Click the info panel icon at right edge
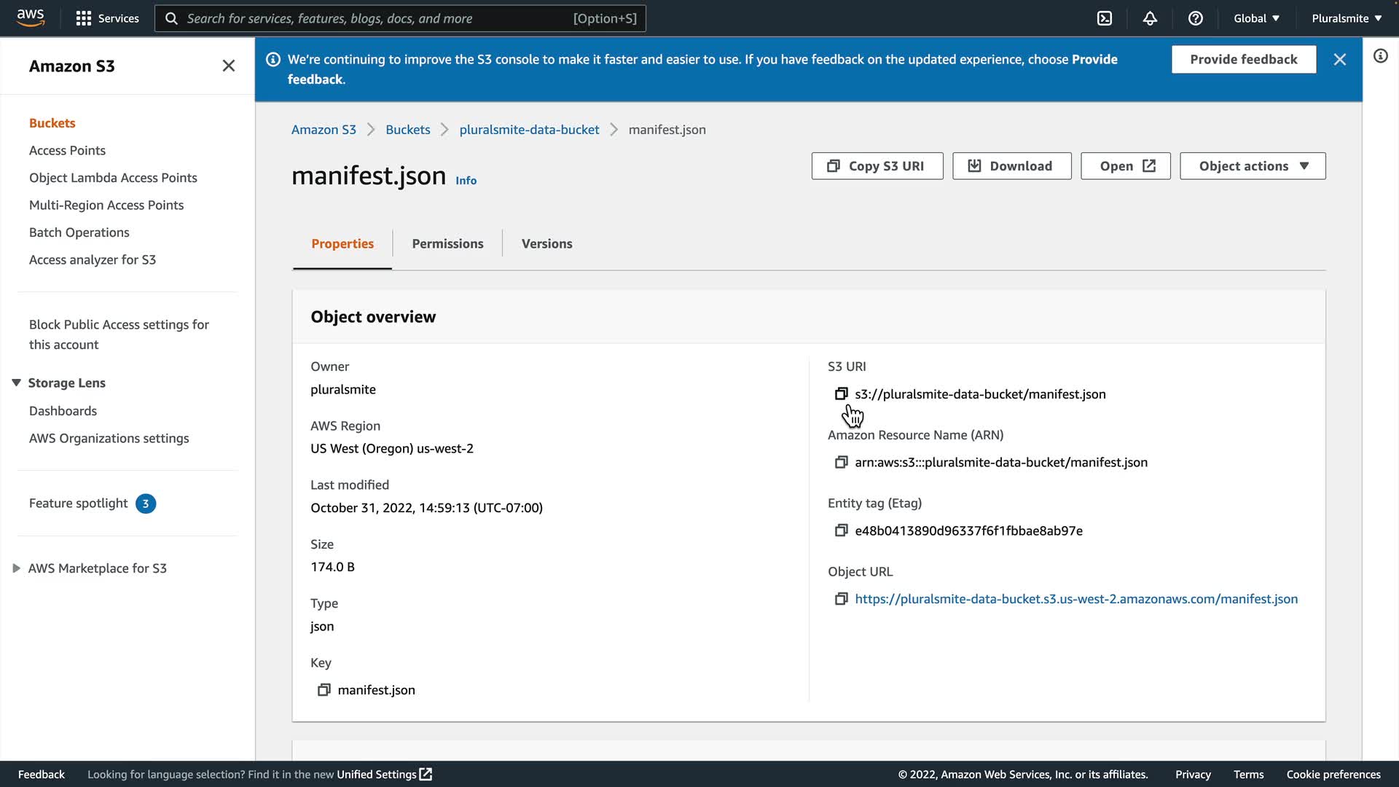 click(x=1380, y=56)
